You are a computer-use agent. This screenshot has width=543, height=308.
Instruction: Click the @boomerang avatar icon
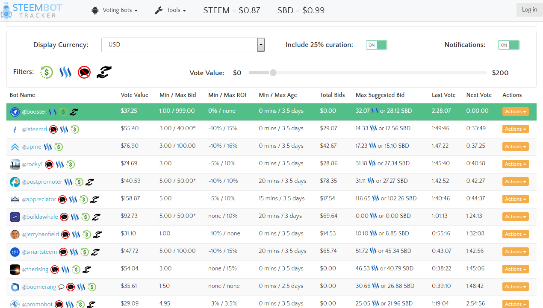click(x=15, y=287)
